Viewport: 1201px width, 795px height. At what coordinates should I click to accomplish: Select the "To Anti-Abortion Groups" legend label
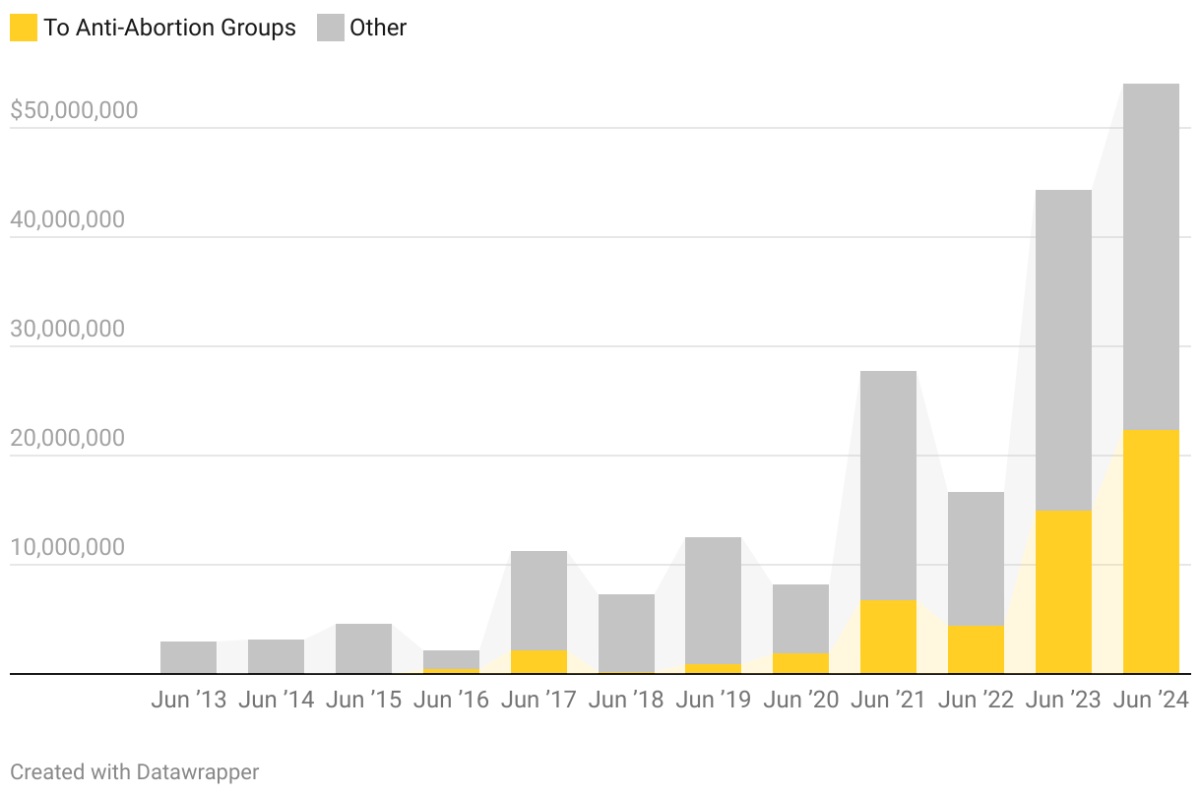[x=169, y=28]
